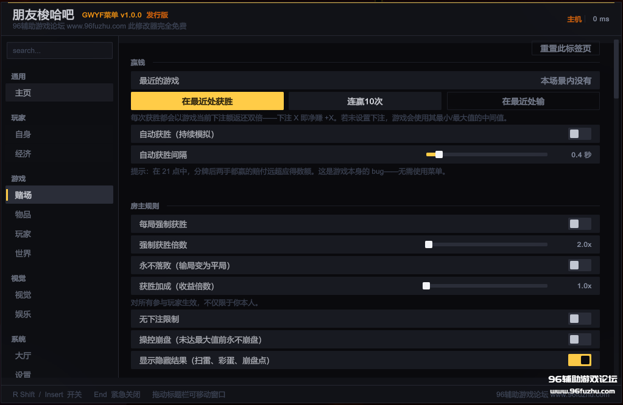The height and width of the screenshot is (405, 623).
Task: Select the 赌场 sidebar tab
Action: point(60,195)
